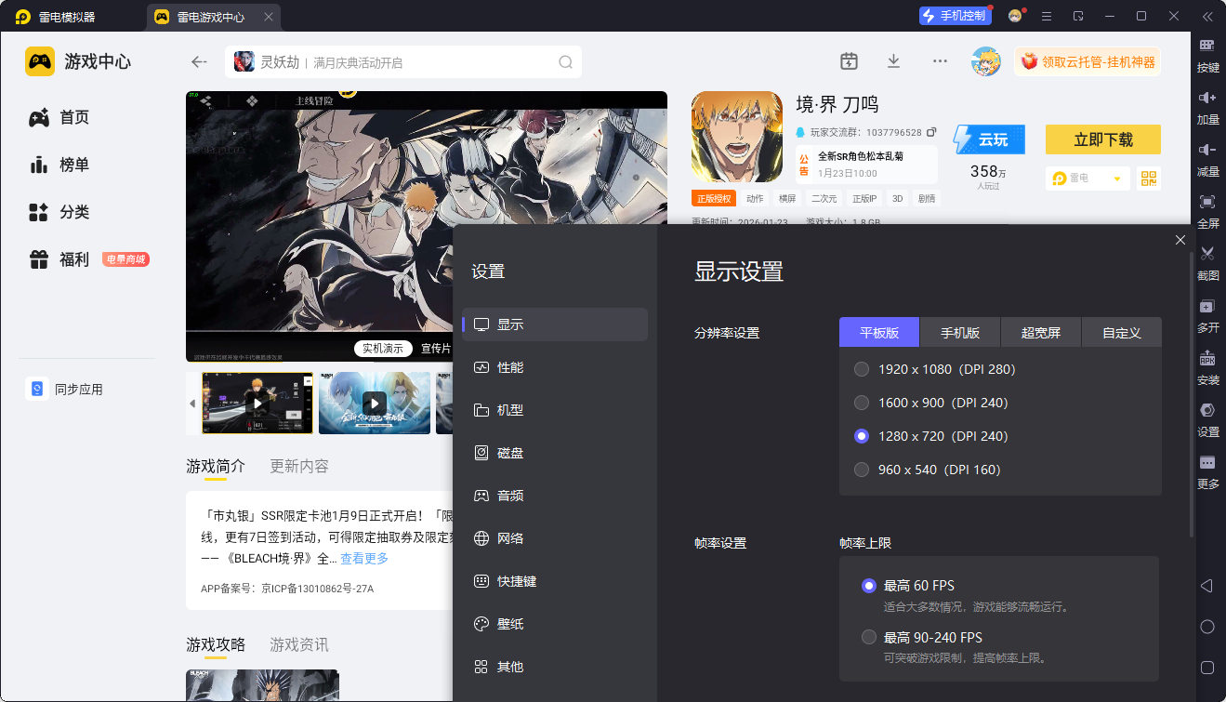Viewport: 1226px width, 702px height.
Task: Open 磁盘 in the settings menu
Action: click(555, 453)
